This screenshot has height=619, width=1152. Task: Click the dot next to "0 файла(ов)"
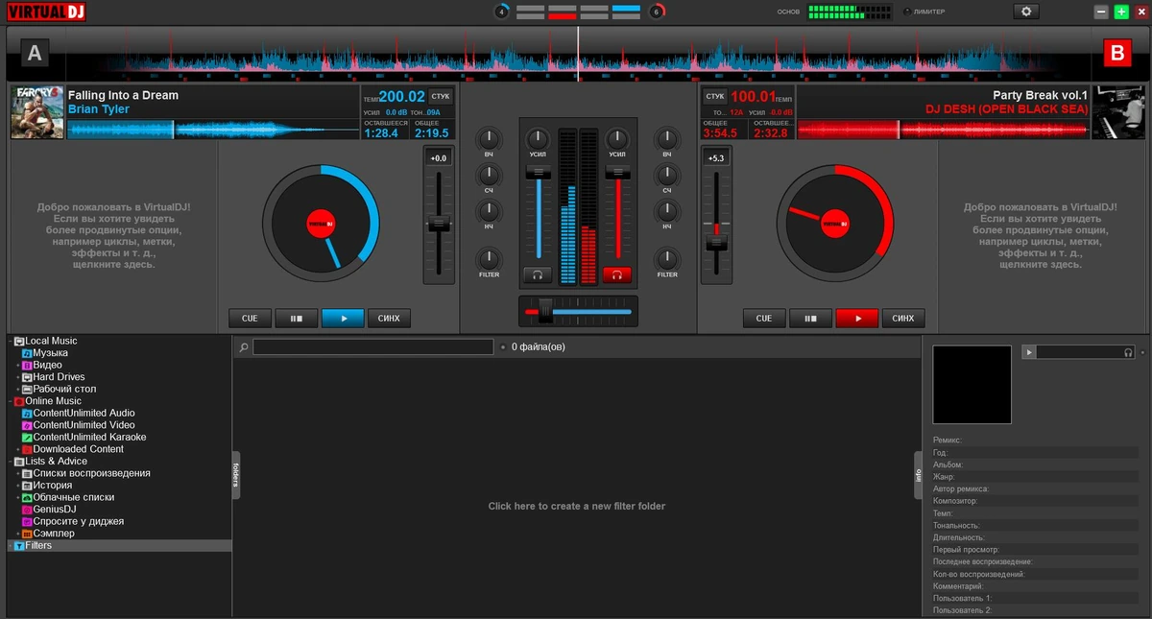pos(503,347)
